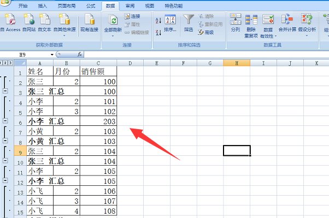Click sales value 101
This screenshot has width=329, height=218.
(x=98, y=101)
